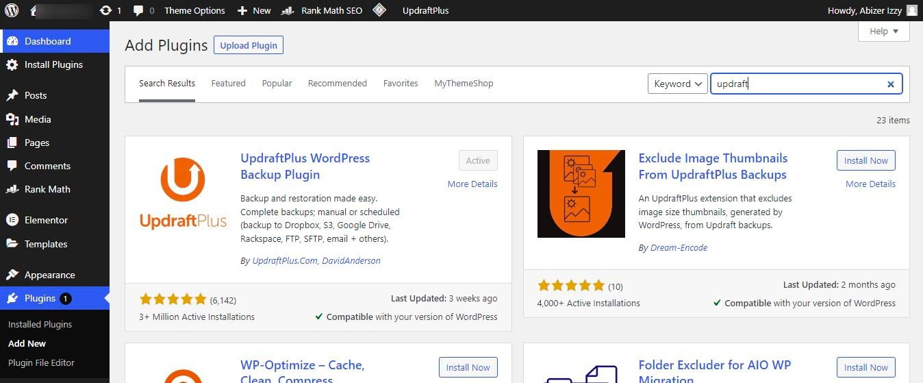Open the updates icon showing 1
Viewport: 923px width, 383px height.
click(110, 10)
